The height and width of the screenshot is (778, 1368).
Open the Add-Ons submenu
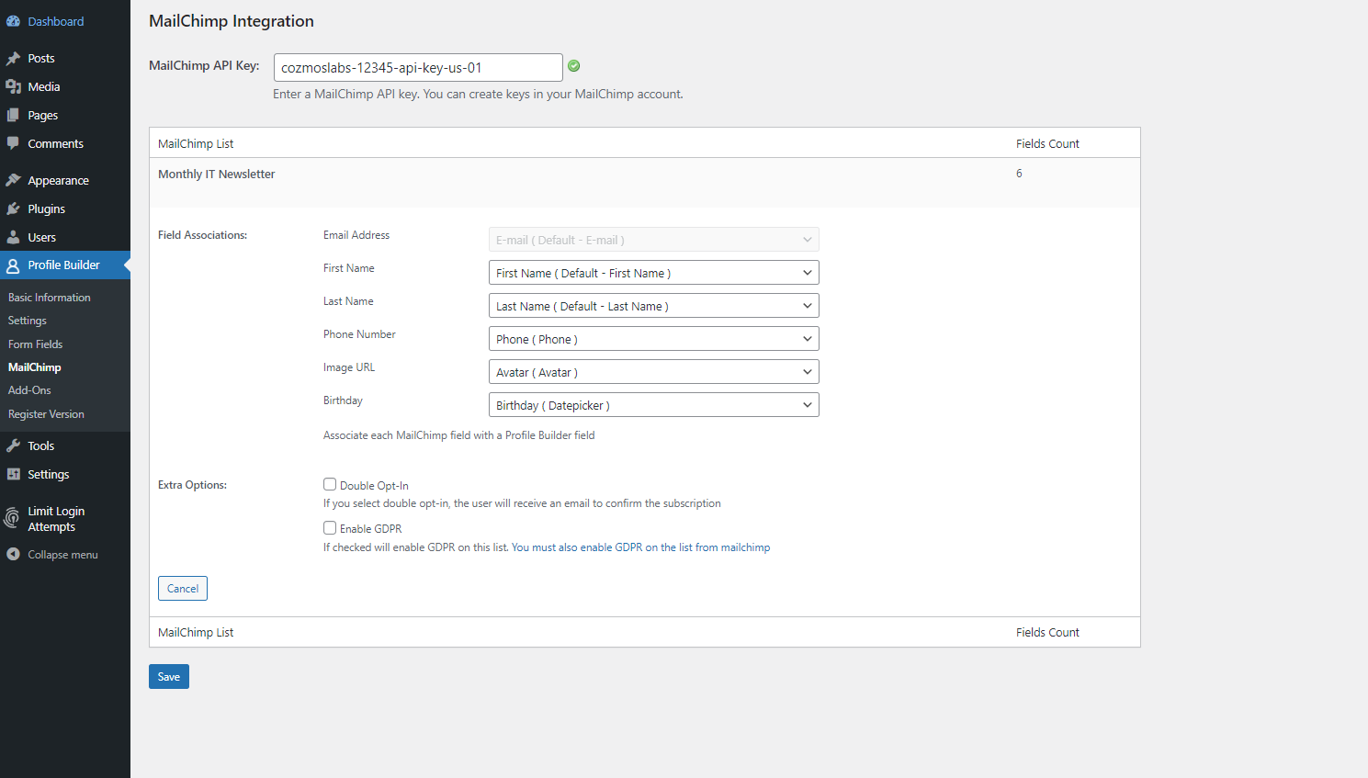[x=29, y=390]
